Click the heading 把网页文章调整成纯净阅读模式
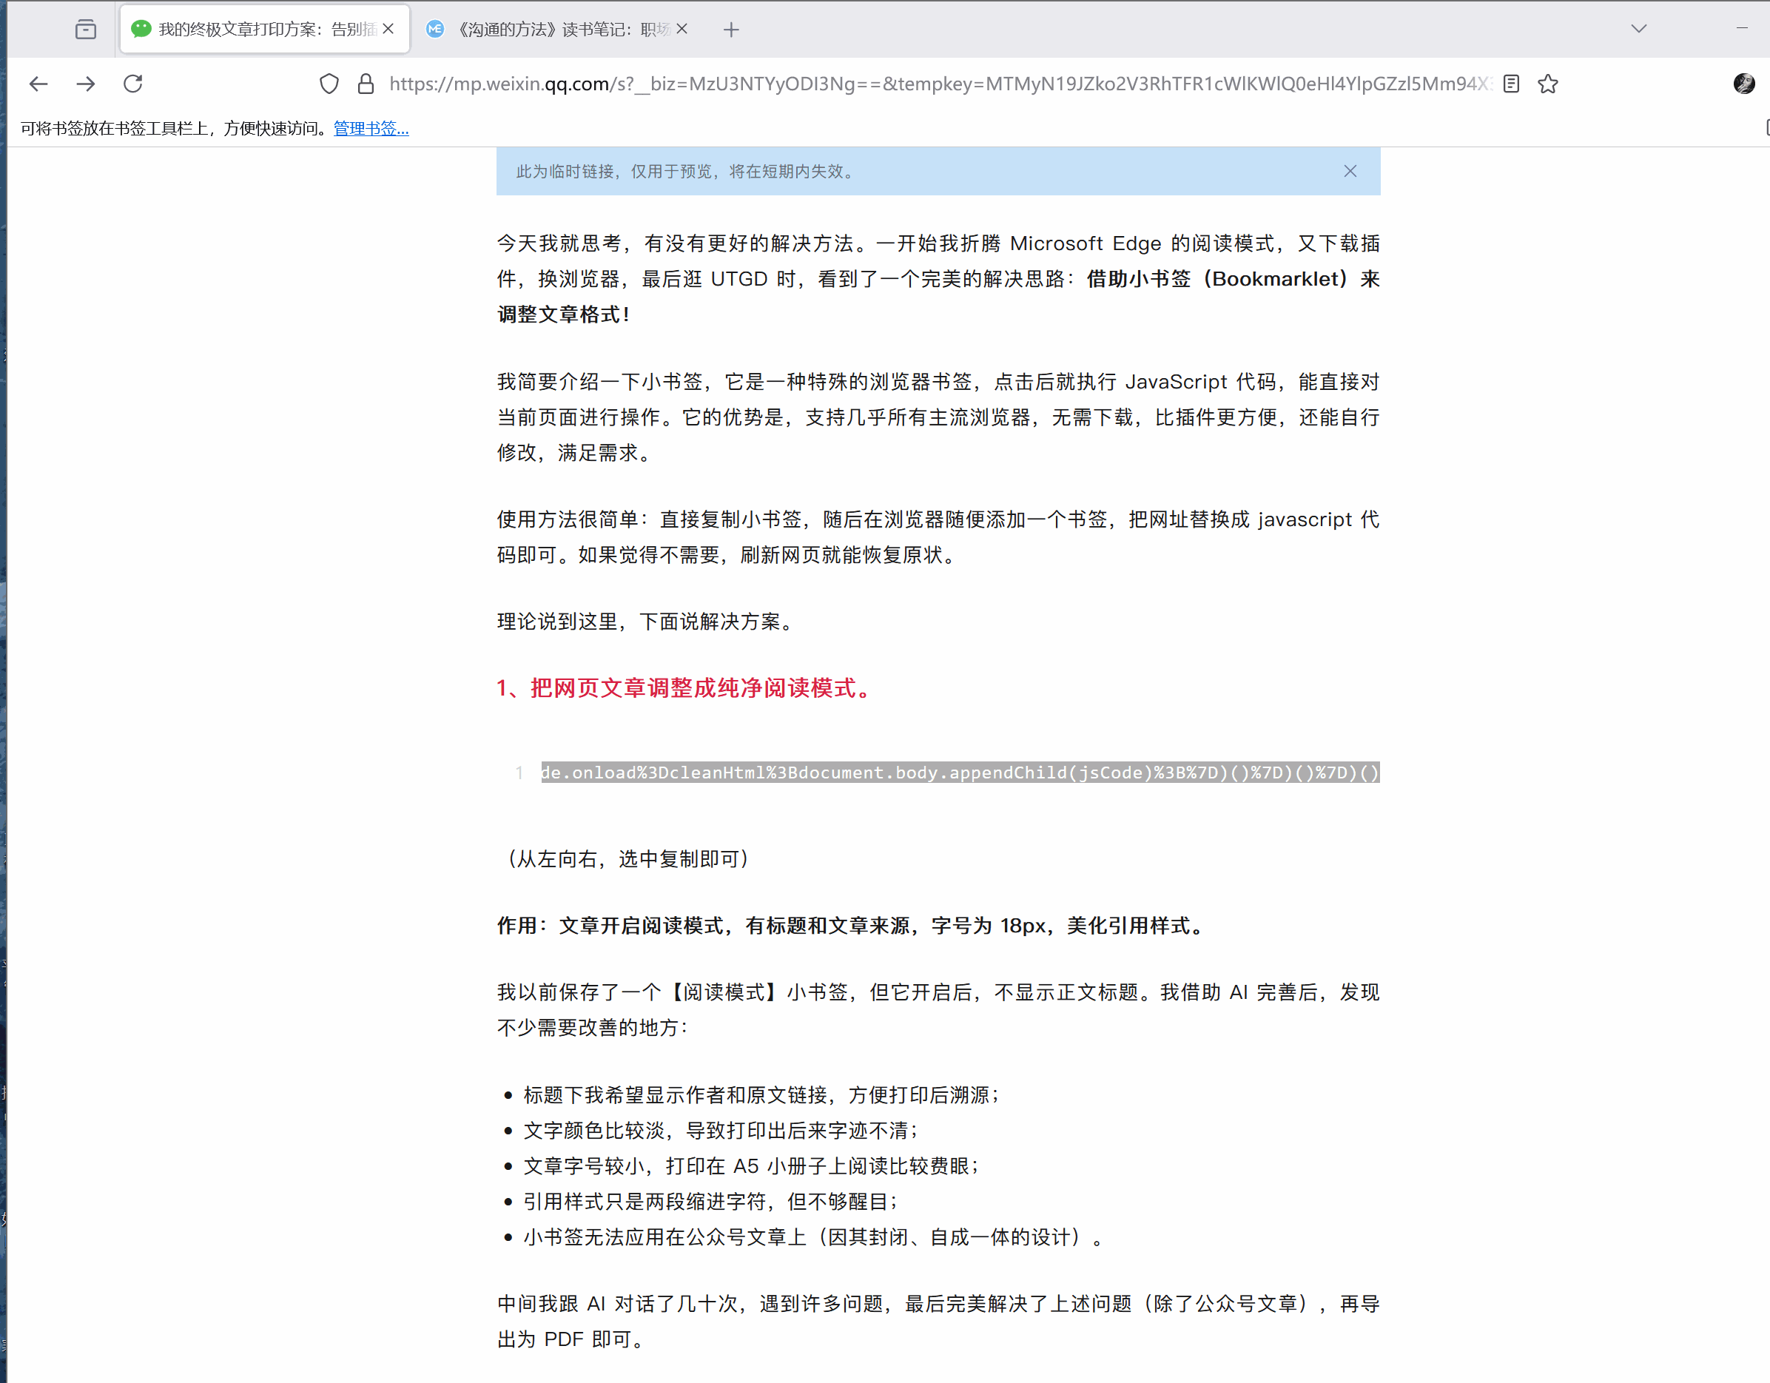This screenshot has height=1383, width=1770. [686, 688]
